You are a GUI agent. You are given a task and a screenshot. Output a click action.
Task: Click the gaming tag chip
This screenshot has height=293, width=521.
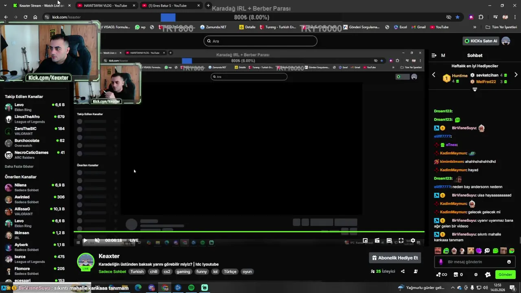[x=183, y=271]
